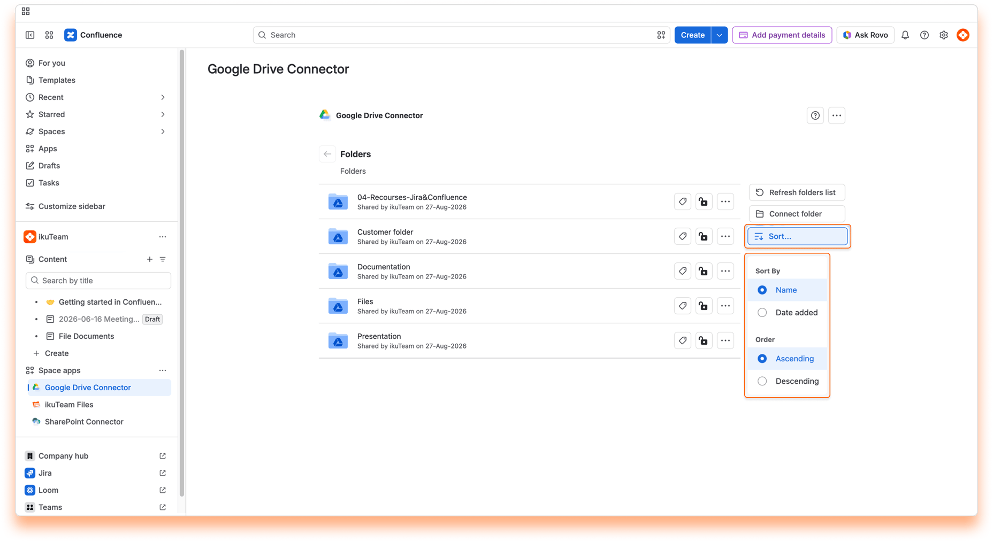Click the main Search field
Image resolution: width=993 pixels, height=542 pixels.
[x=461, y=35]
